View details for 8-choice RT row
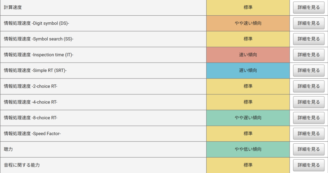Image resolution: width=328 pixels, height=173 pixels. point(308,118)
